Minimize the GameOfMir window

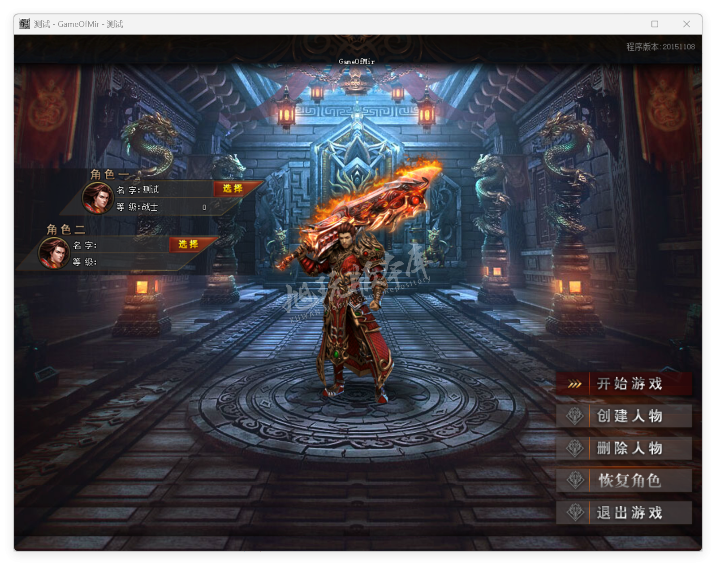[x=624, y=24]
